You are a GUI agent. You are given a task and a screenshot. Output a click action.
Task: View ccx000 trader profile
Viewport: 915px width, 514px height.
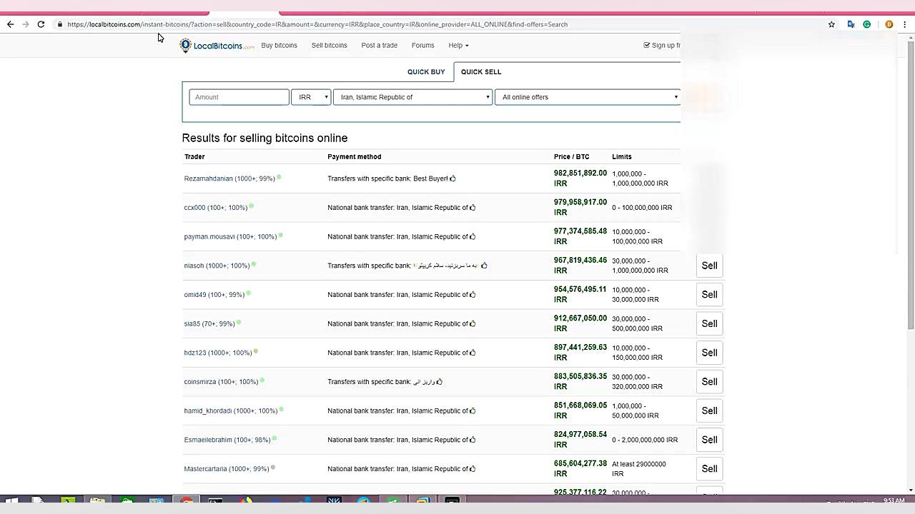pos(216,208)
